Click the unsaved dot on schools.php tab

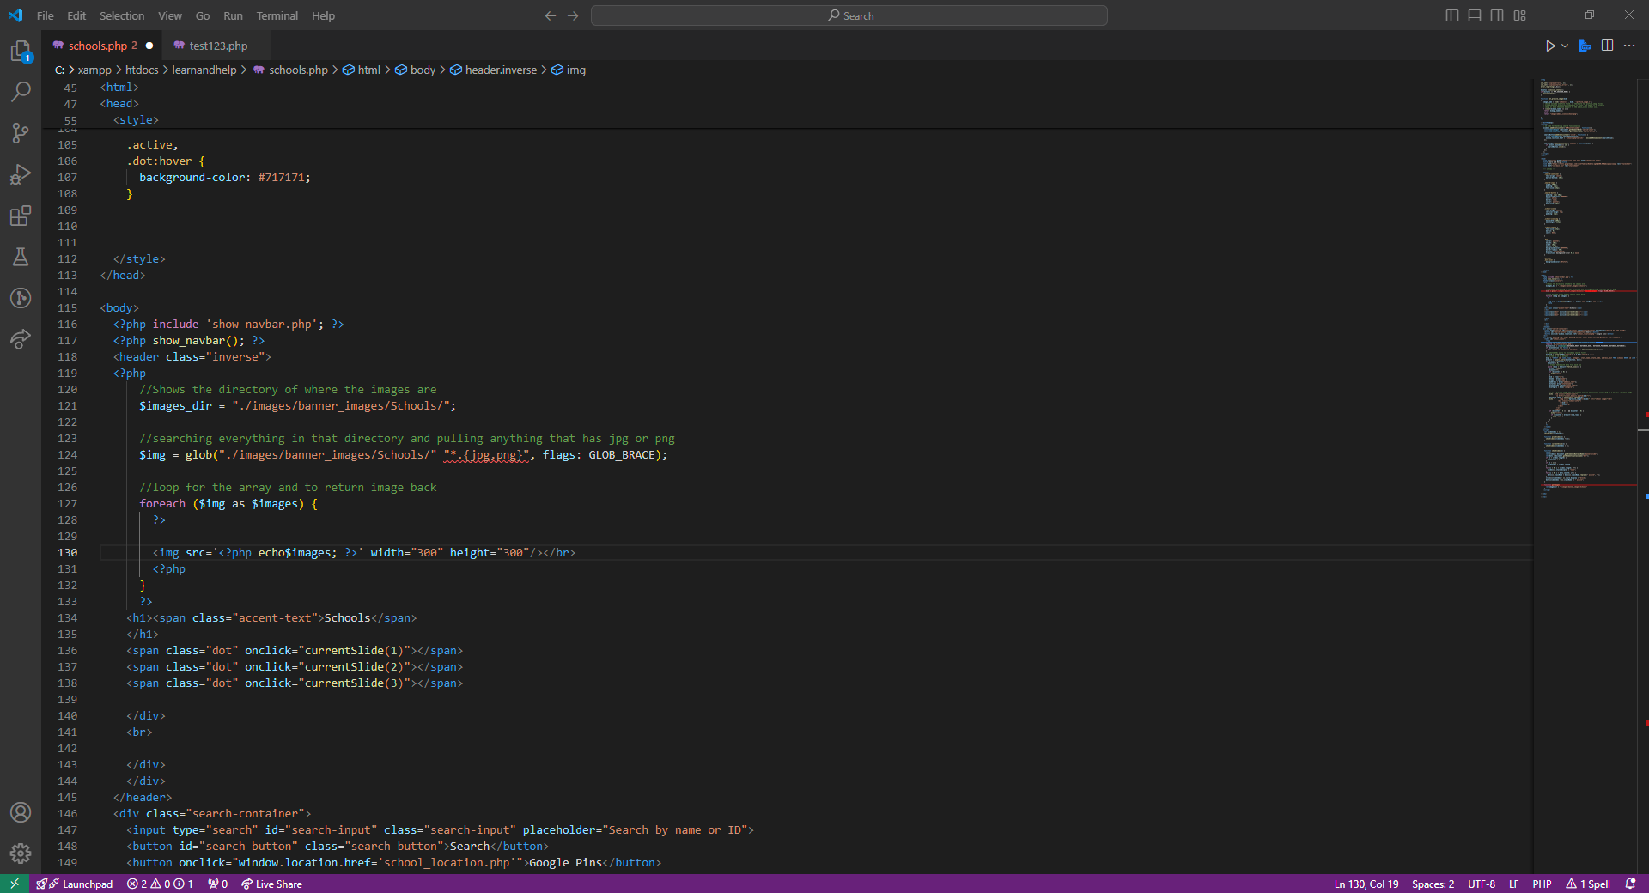point(149,46)
